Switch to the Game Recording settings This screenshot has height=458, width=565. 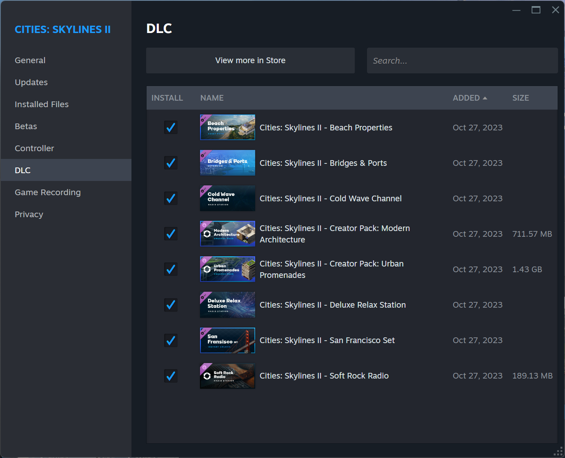[x=48, y=192]
